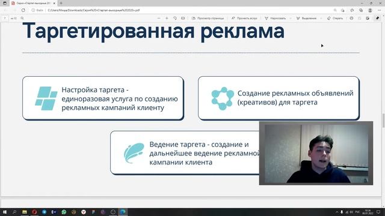This screenshot has width=385, height=216.
Task: Open the Windows notification center
Action: tap(378, 212)
